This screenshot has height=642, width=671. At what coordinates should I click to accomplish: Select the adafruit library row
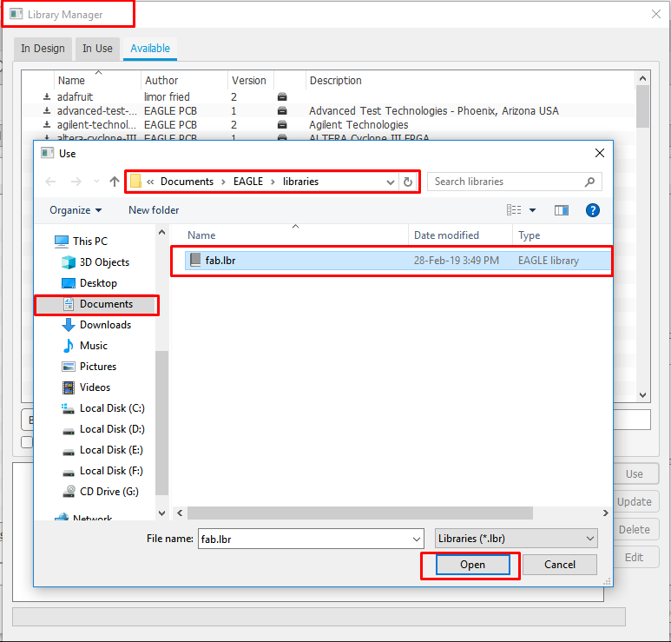click(328, 96)
